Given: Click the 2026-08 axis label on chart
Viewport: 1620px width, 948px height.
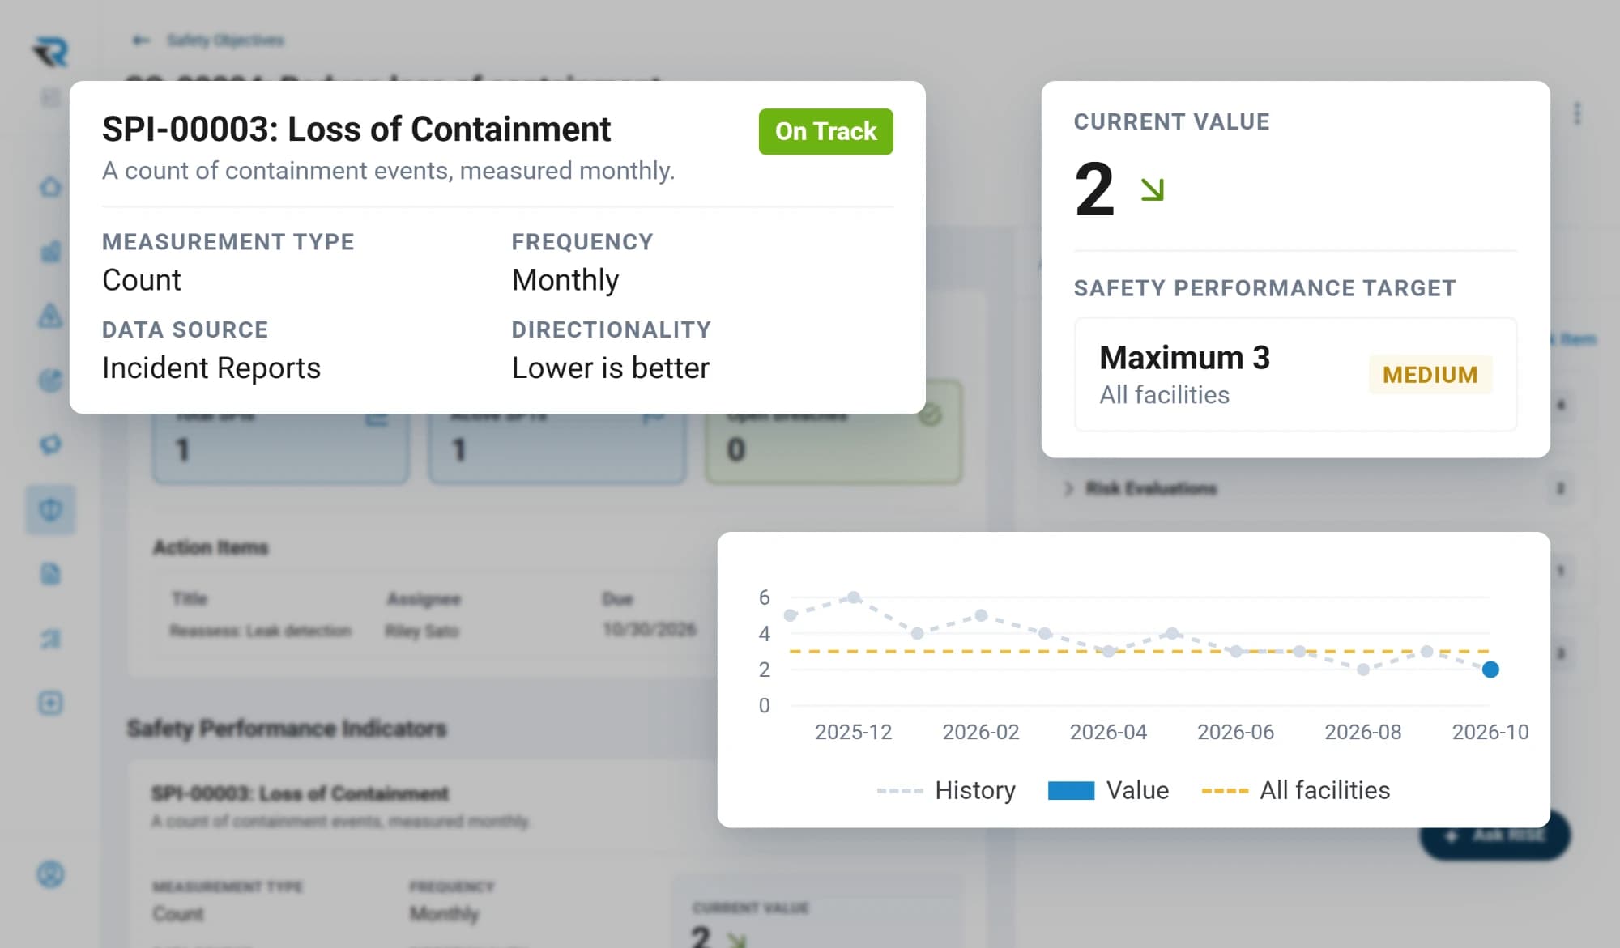Looking at the screenshot, I should (1362, 732).
